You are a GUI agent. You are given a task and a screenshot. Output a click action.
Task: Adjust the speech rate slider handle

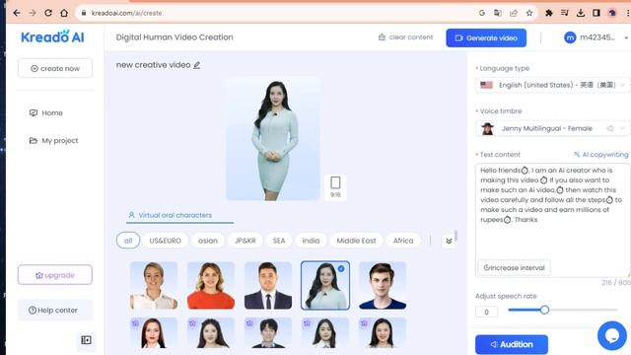tap(544, 310)
